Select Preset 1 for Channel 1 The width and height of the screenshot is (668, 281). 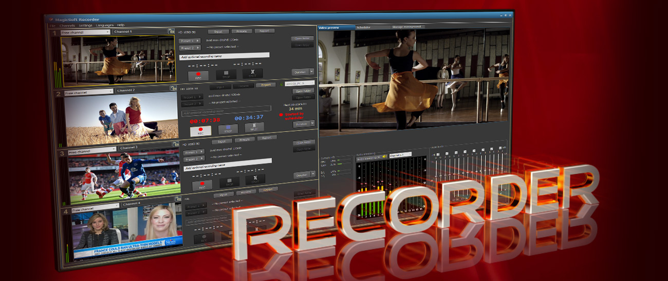pos(190,41)
